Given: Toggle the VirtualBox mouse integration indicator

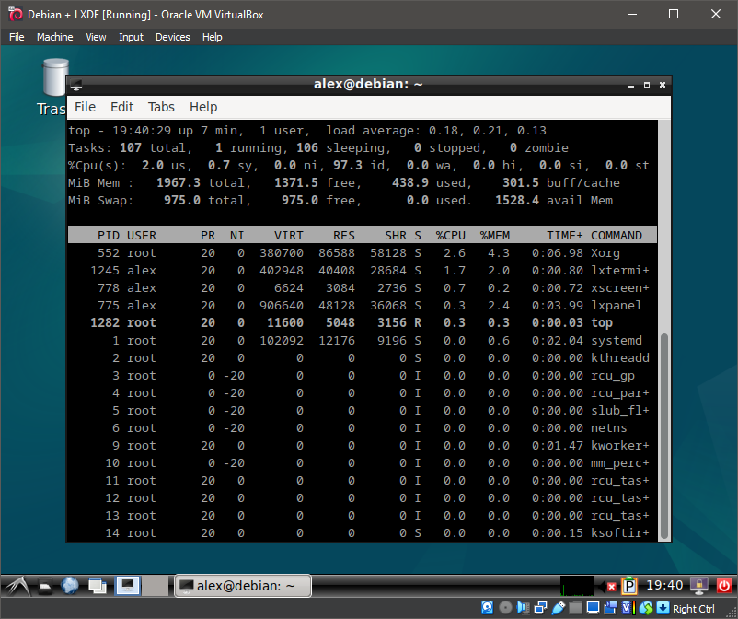Looking at the screenshot, I should point(644,608).
